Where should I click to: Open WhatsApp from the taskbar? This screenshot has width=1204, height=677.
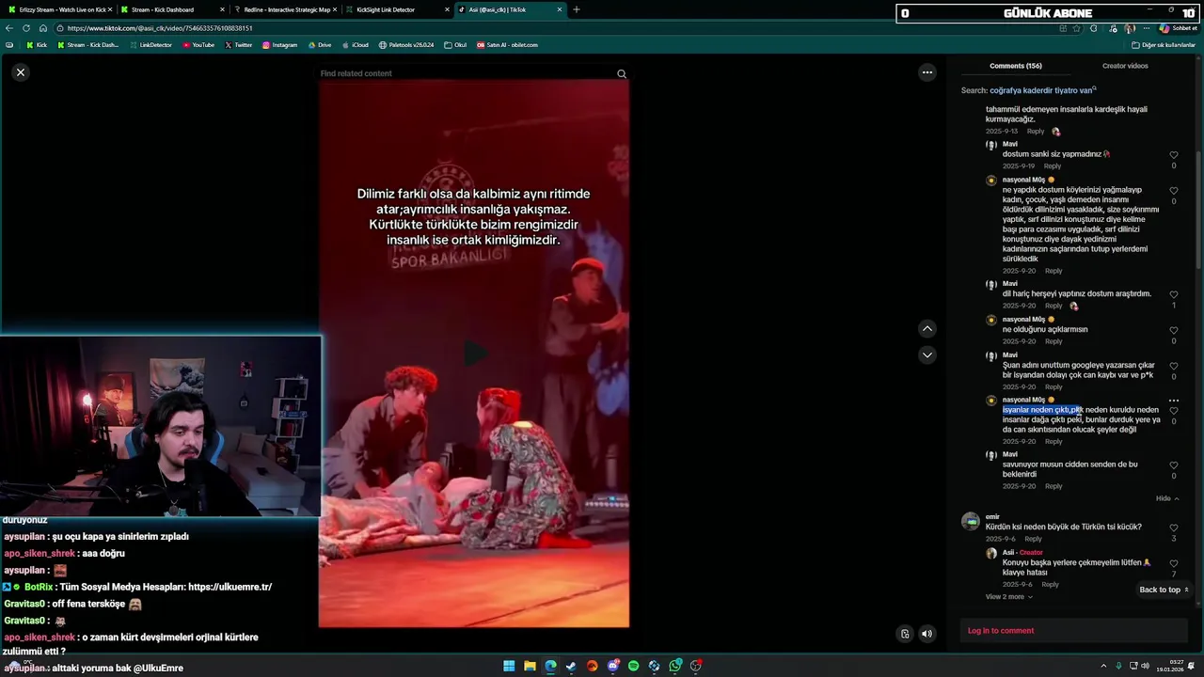pyautogui.click(x=674, y=666)
